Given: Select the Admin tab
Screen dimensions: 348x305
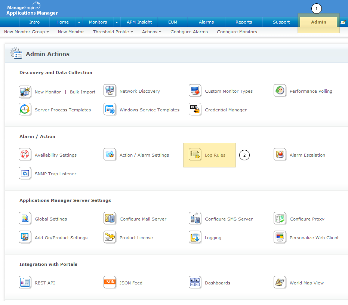Looking at the screenshot, I should 318,22.
